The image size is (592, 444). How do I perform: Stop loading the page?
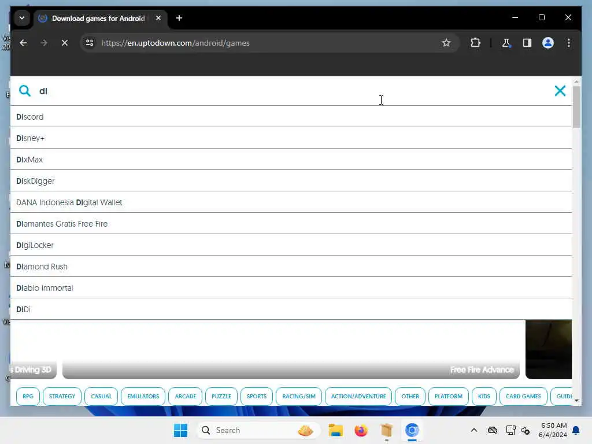coord(65,43)
